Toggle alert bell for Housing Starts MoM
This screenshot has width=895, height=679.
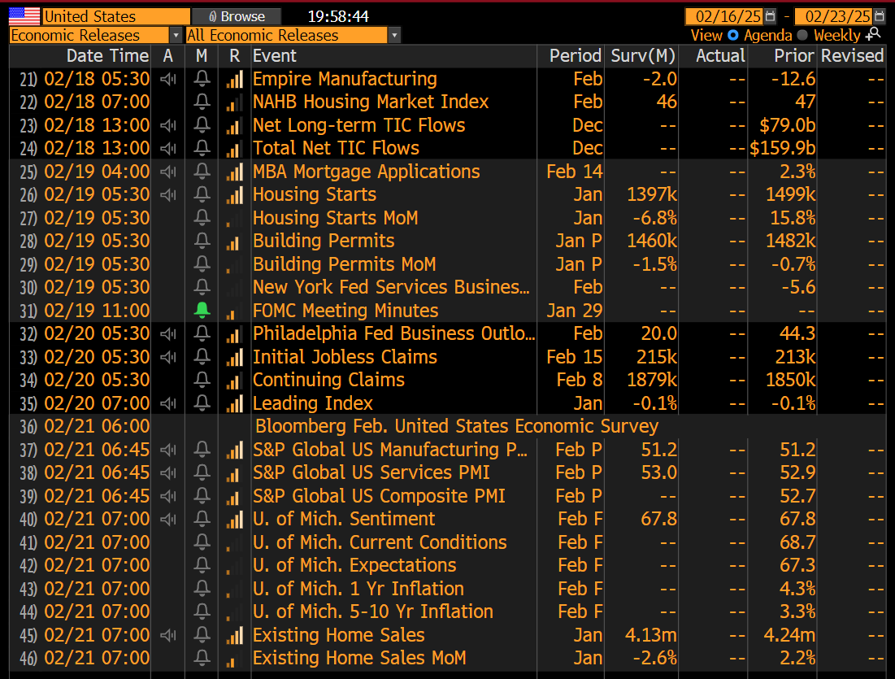tap(202, 218)
